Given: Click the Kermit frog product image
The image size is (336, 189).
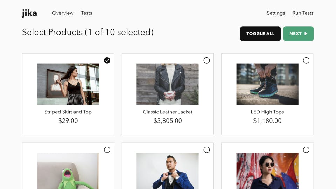Looking at the screenshot, I should [x=68, y=171].
